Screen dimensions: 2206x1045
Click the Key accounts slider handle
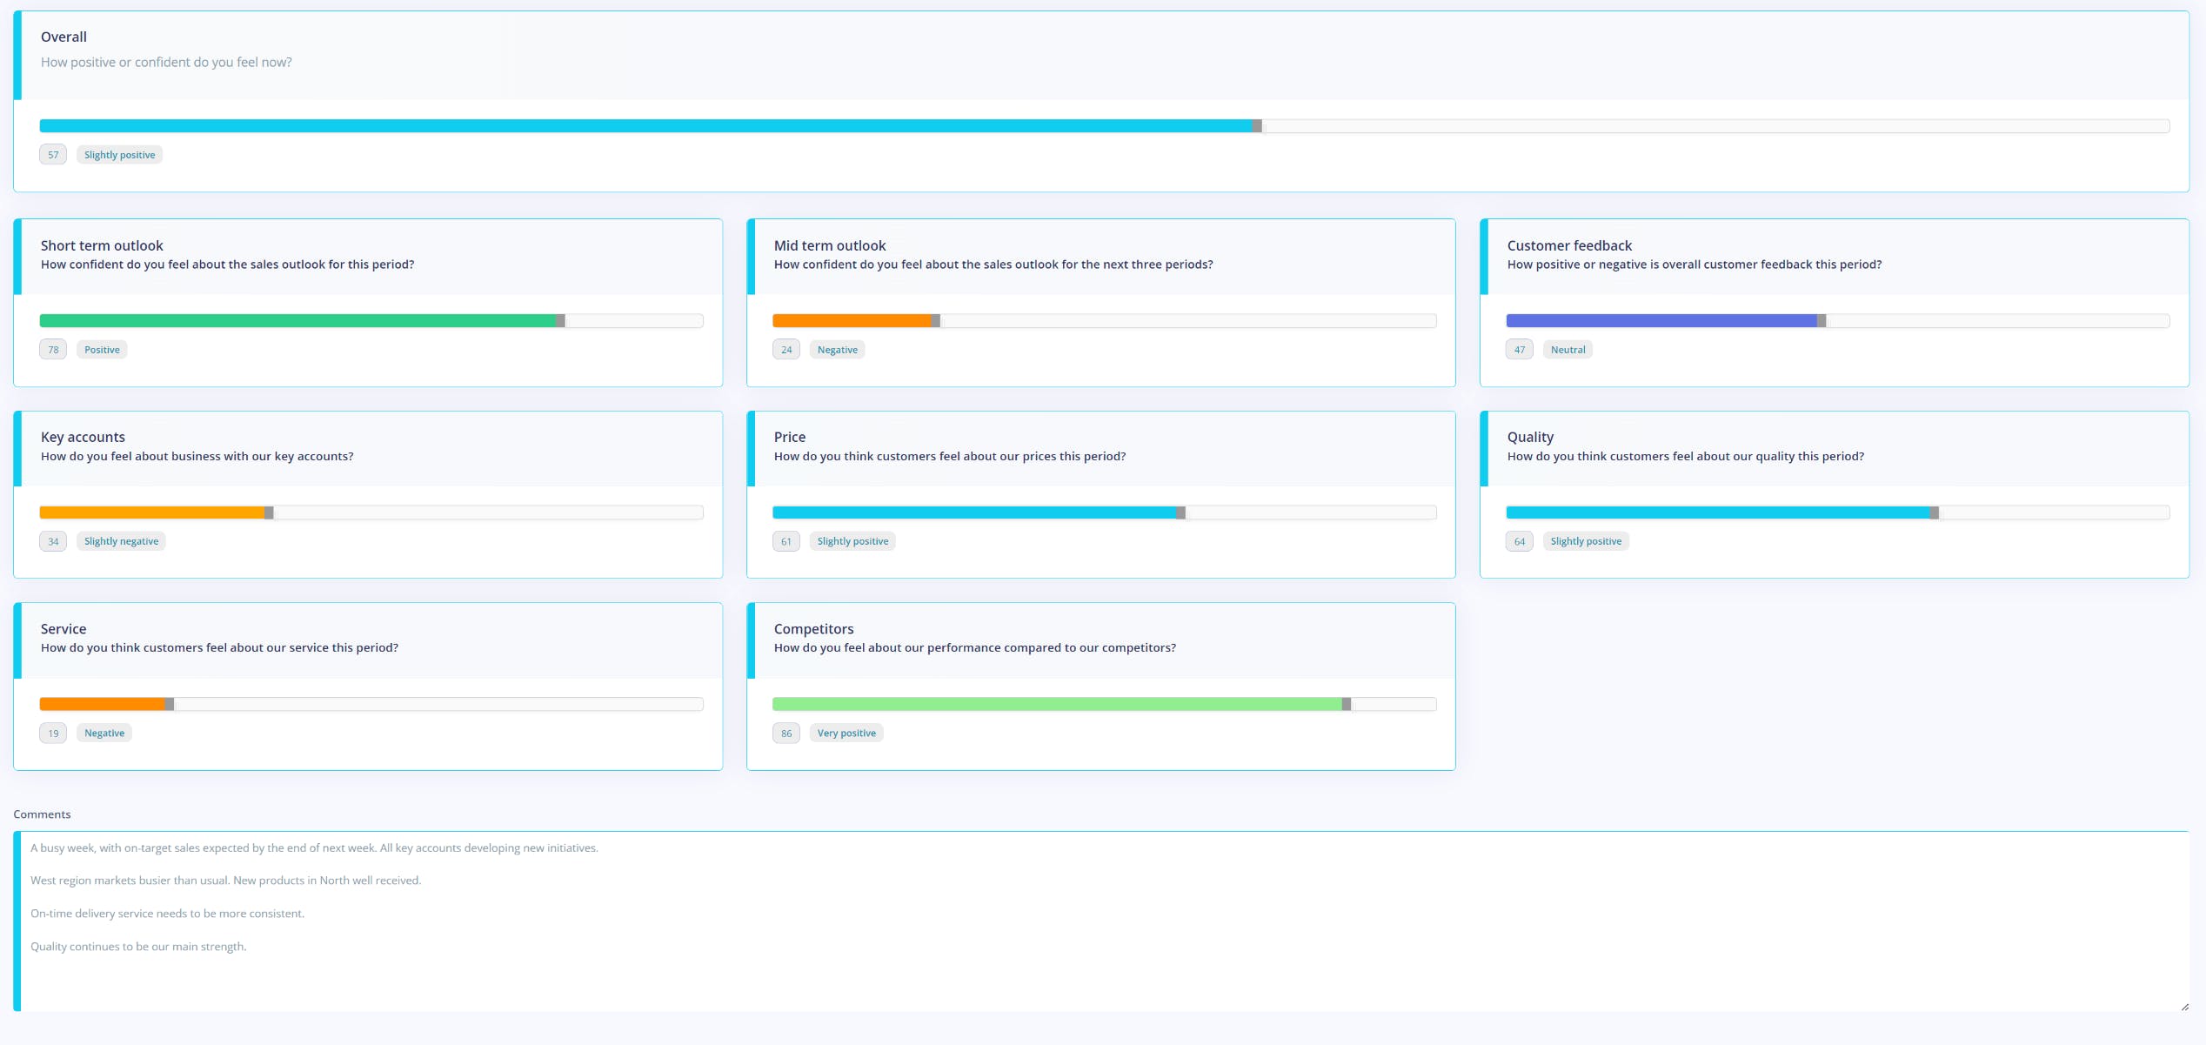(x=270, y=513)
